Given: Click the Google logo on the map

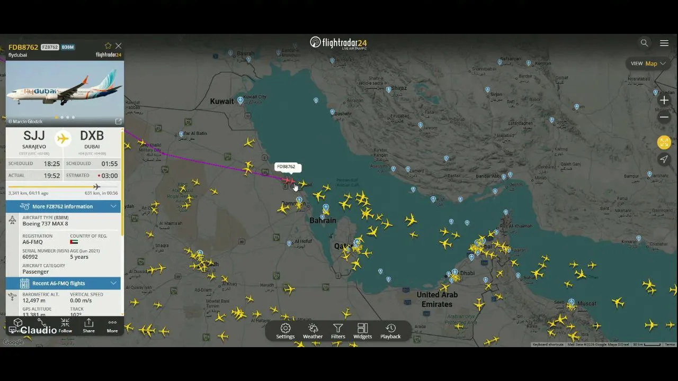Looking at the screenshot, I should point(13,342).
